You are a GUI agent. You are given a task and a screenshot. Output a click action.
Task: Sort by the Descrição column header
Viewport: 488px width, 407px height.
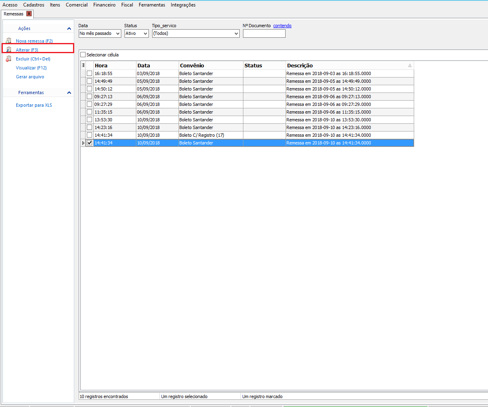(350, 65)
